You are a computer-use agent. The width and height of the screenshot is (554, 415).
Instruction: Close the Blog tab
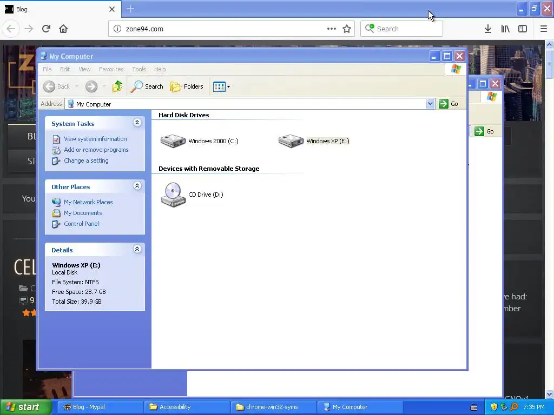111,9
